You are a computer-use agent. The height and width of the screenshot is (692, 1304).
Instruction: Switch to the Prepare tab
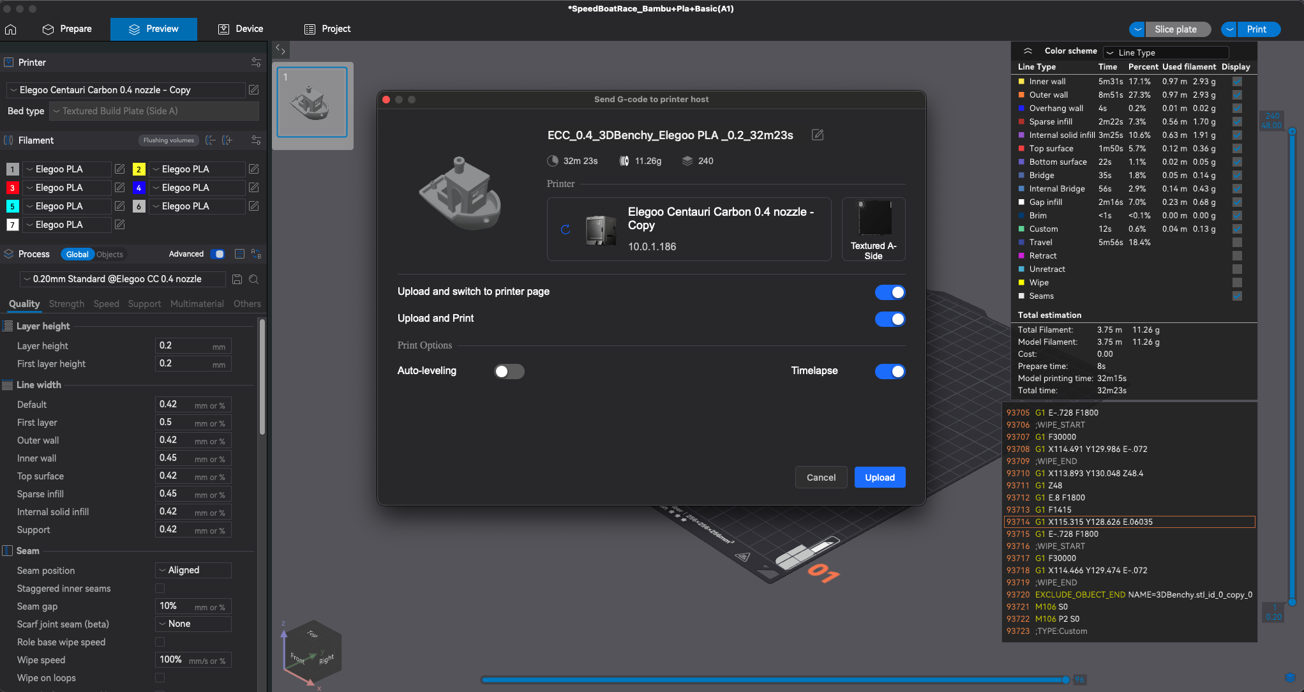pyautogui.click(x=67, y=29)
